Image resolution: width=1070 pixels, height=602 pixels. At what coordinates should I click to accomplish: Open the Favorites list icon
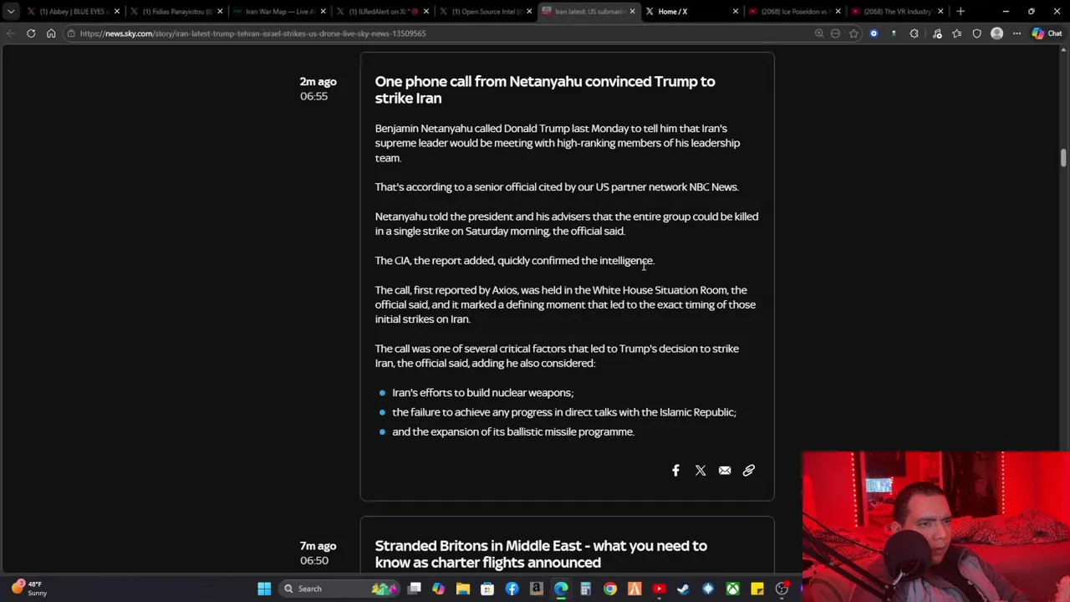(x=957, y=33)
